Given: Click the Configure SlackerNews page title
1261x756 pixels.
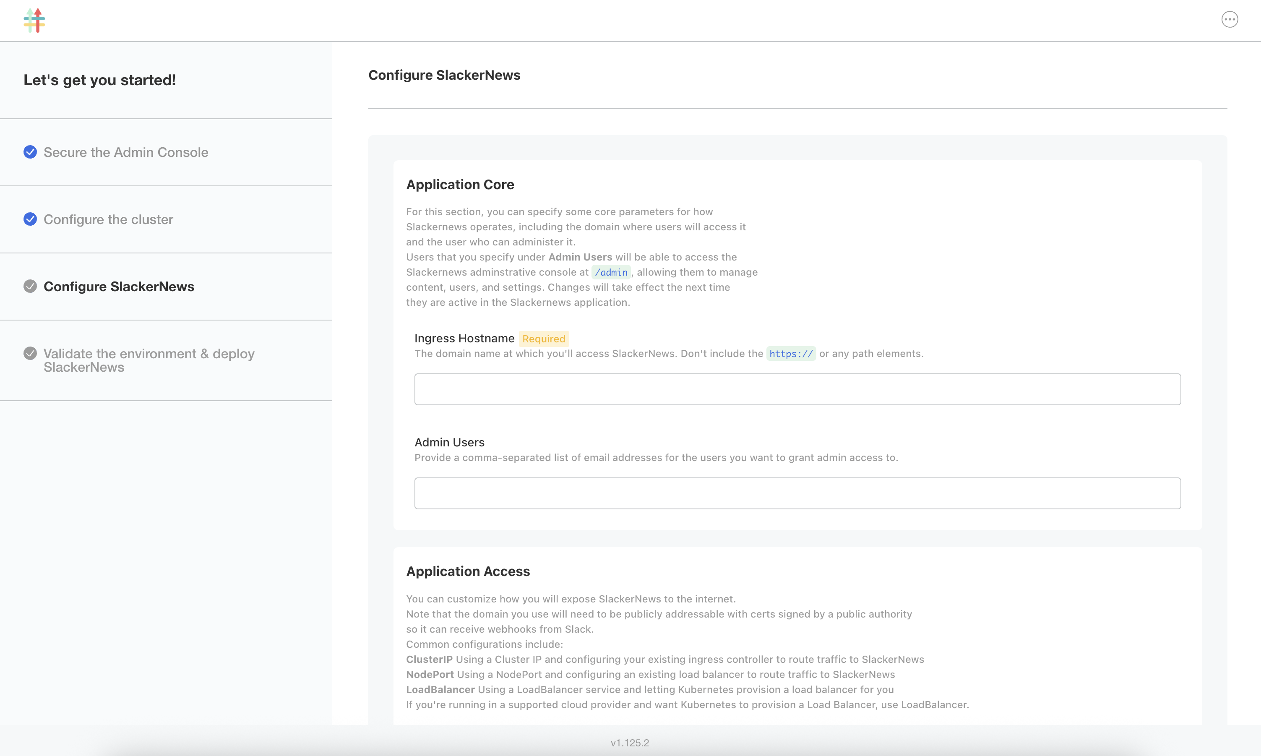Looking at the screenshot, I should pyautogui.click(x=444, y=75).
